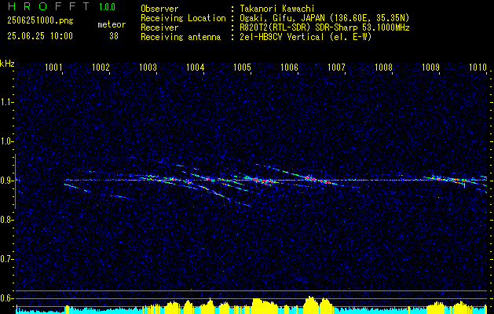Click the Observer field label
This screenshot has width=494, height=314.
(x=159, y=9)
